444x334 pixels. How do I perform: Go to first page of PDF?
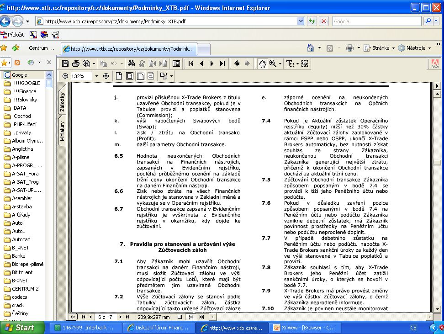[191, 64]
